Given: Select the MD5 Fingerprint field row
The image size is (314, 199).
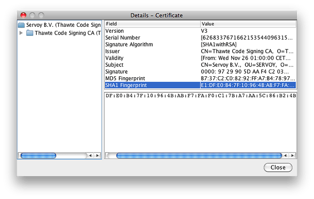Looking at the screenshot, I should click(x=200, y=79).
